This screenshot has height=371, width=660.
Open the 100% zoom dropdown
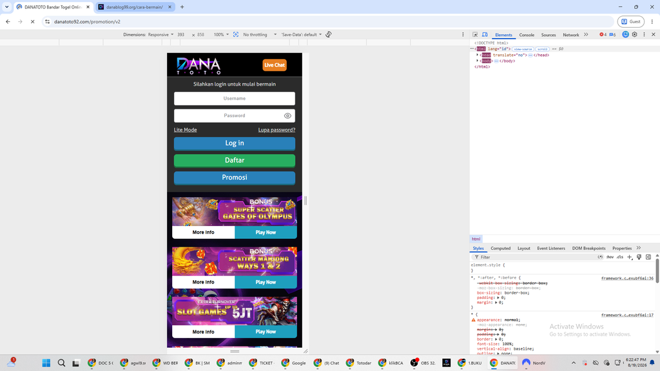pyautogui.click(x=221, y=35)
